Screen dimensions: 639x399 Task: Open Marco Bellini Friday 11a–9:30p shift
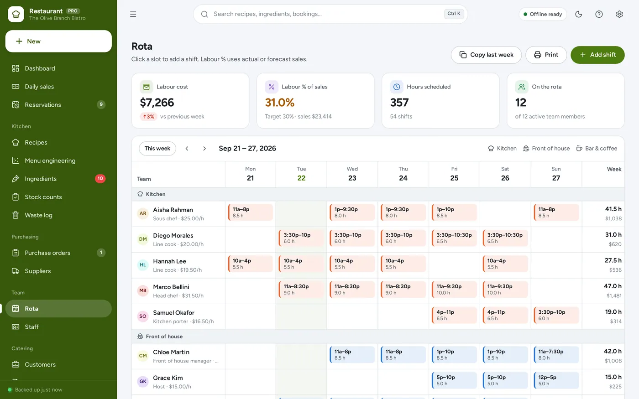click(454, 290)
